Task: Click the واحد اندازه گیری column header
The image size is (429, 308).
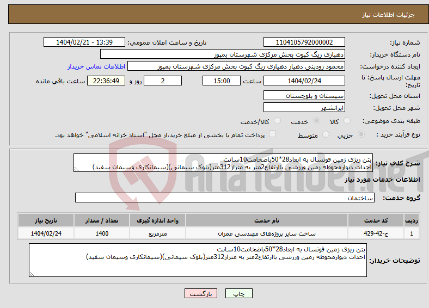Action: pos(157,220)
